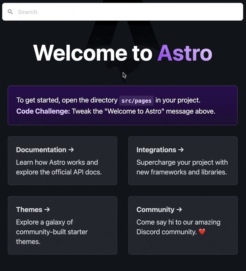Screen dimensions: 246x271
Task: Click the purple 'Astro' heading word
Action: click(185, 53)
